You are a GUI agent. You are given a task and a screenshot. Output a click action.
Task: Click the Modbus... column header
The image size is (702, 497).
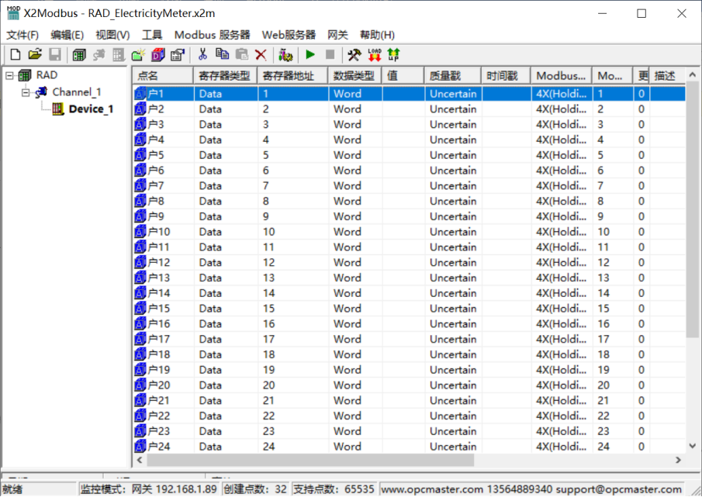click(562, 76)
